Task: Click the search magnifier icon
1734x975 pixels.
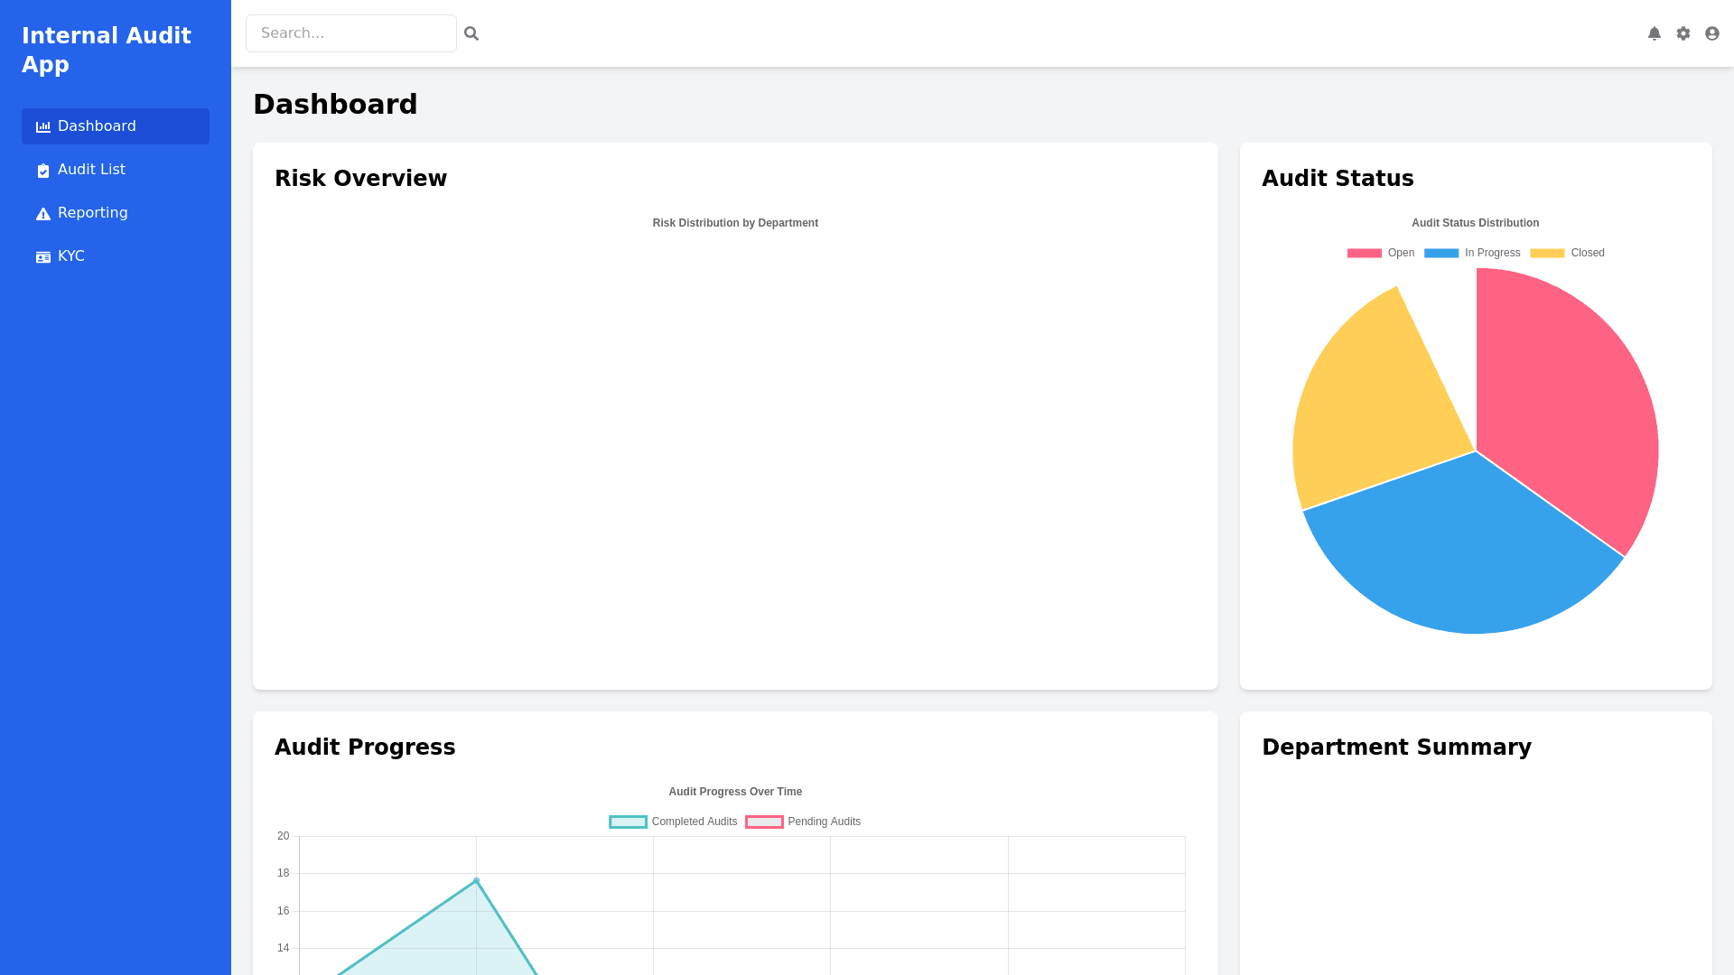Action: [x=471, y=33]
